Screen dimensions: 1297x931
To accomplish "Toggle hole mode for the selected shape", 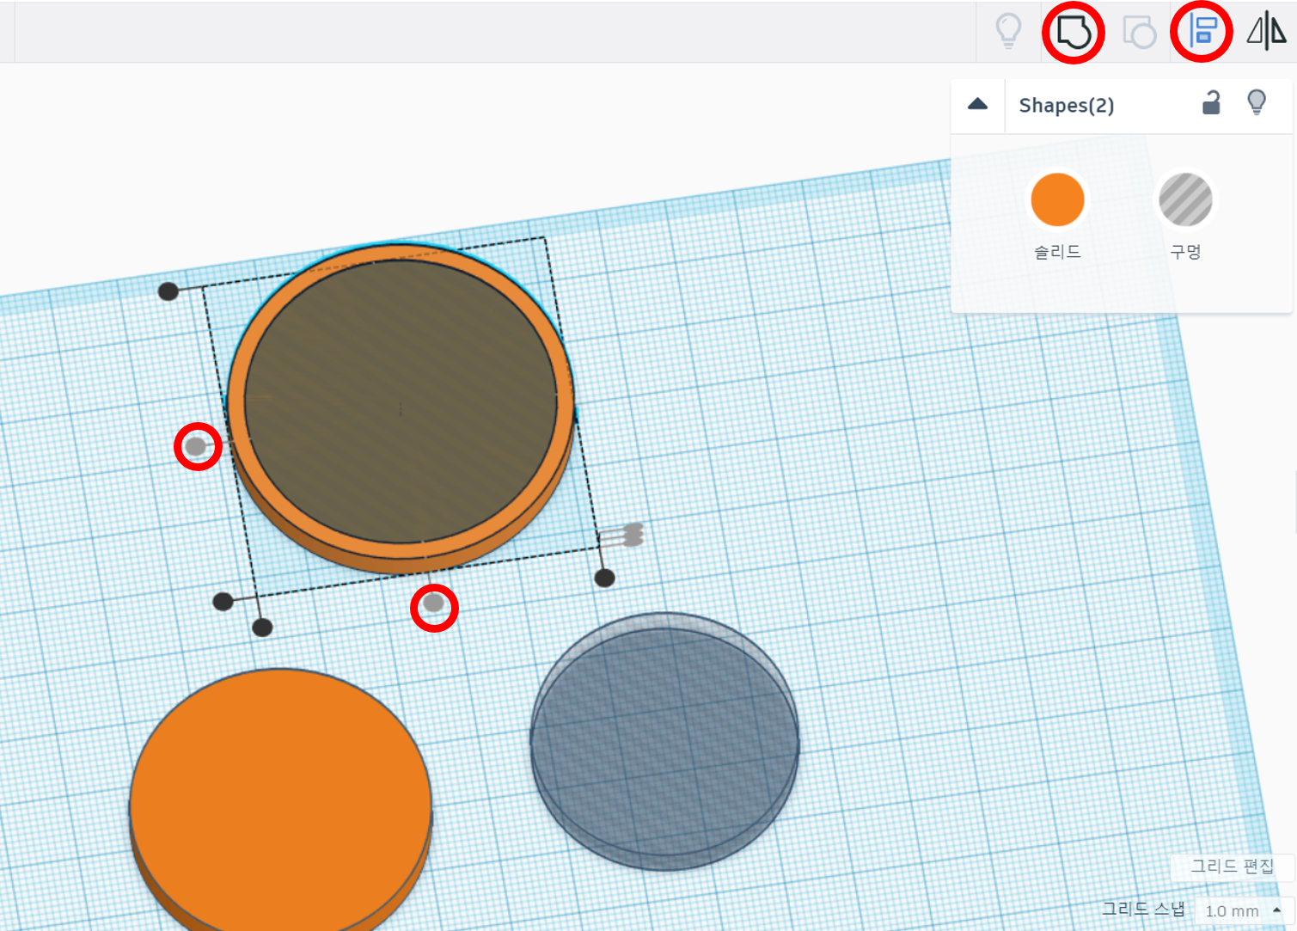I will 1186,199.
